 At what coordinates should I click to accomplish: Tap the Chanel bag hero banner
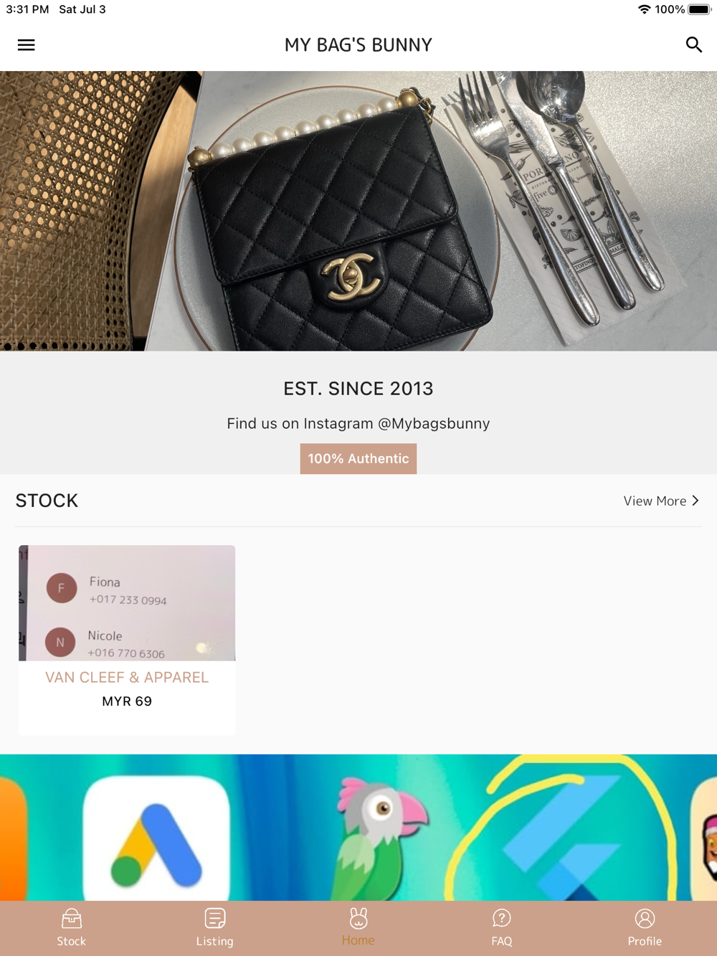pos(358,211)
